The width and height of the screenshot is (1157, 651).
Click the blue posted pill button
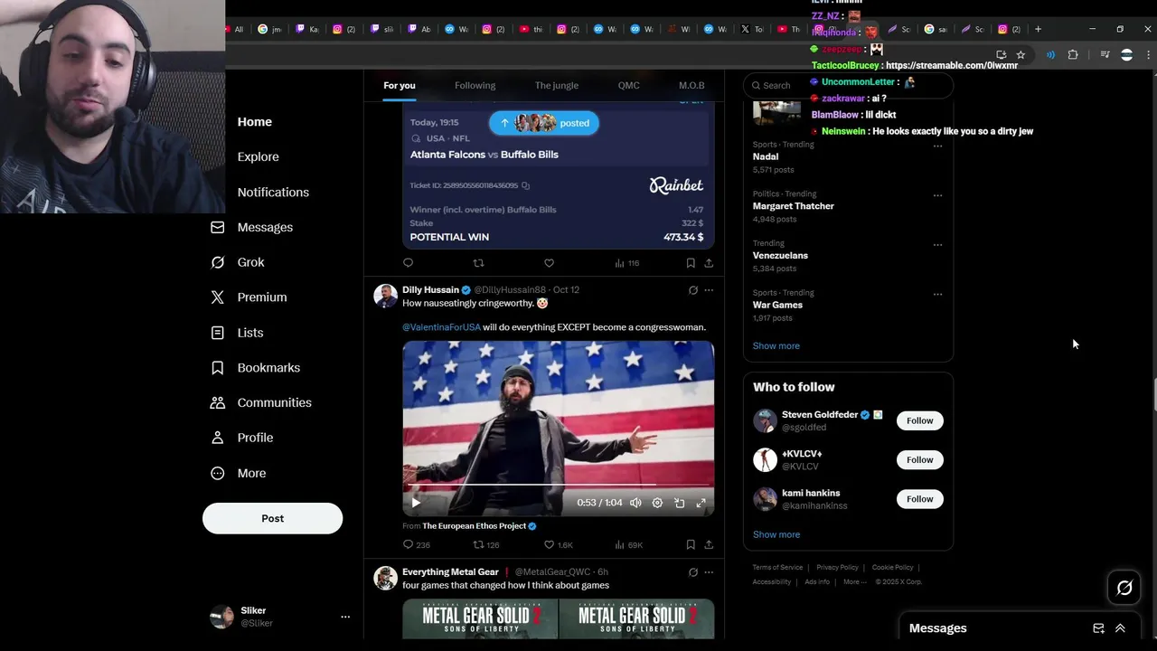click(x=543, y=123)
